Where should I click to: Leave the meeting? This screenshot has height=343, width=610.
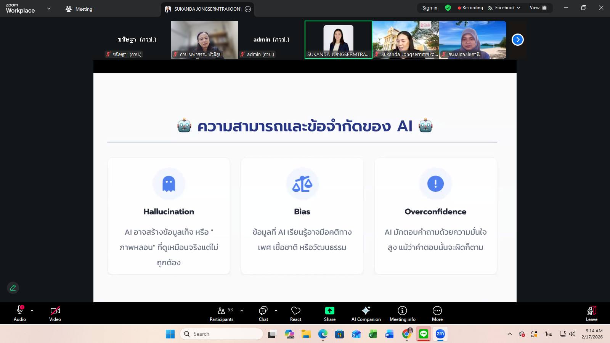click(x=591, y=314)
